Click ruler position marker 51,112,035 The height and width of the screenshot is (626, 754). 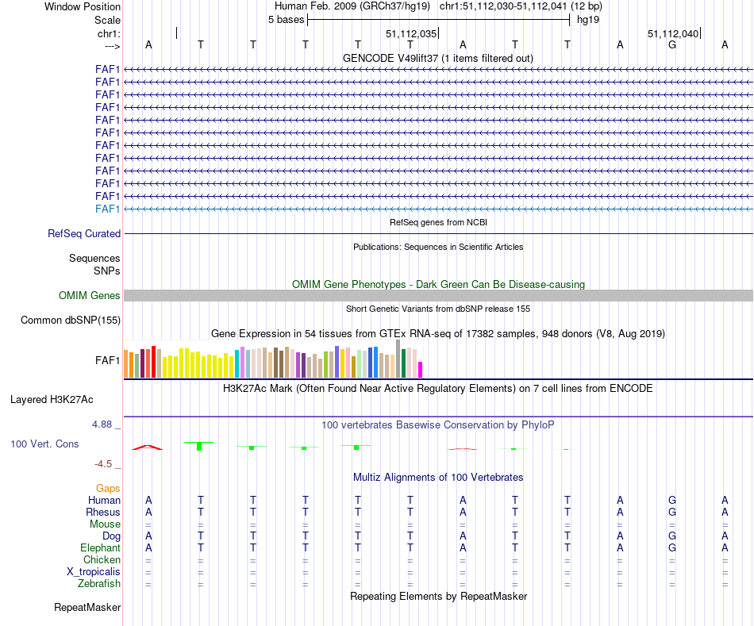[411, 33]
